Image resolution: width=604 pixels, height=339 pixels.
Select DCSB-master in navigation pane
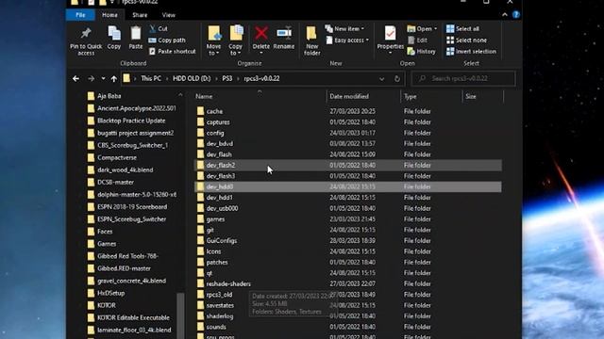point(115,182)
